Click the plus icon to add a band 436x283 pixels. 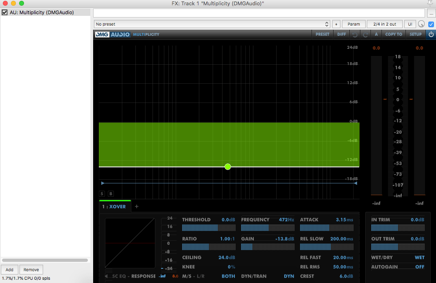[x=137, y=207]
